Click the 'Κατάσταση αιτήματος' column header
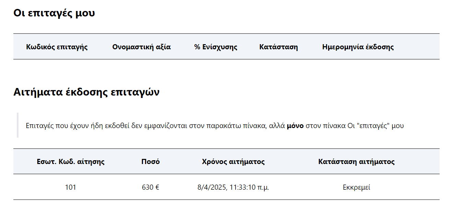This screenshot has width=454, height=201. 357,162
